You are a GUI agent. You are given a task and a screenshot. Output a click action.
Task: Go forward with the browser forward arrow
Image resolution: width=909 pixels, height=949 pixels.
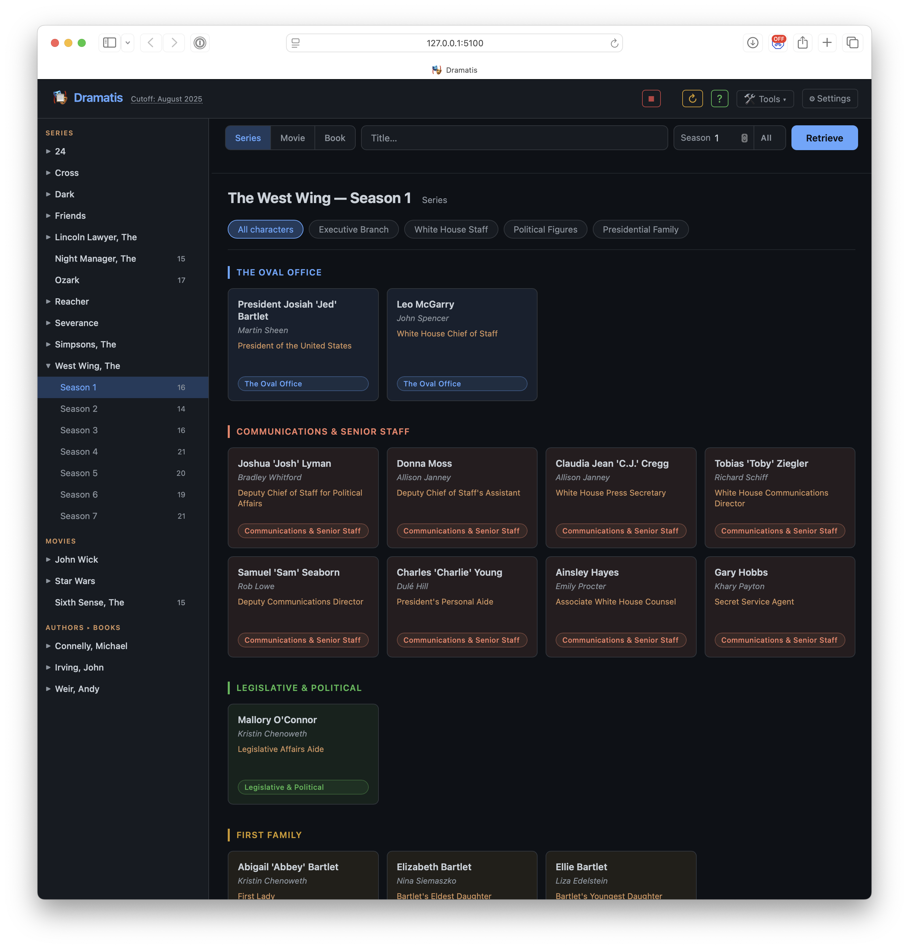[x=174, y=43]
